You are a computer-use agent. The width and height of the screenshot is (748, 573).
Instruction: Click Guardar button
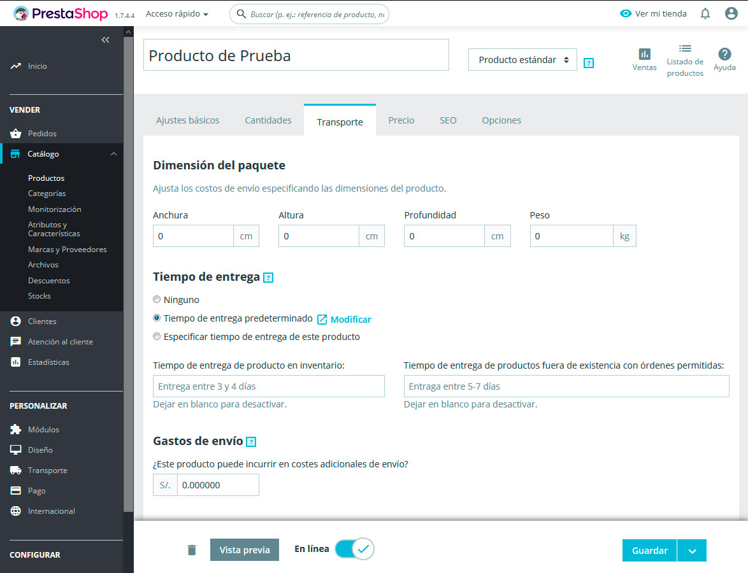(x=649, y=551)
